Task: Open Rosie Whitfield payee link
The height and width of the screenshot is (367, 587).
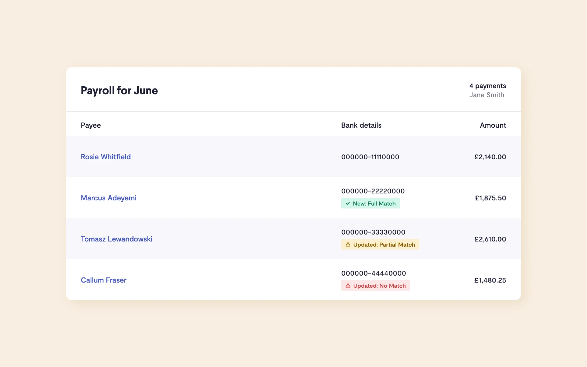Action: pos(106,157)
